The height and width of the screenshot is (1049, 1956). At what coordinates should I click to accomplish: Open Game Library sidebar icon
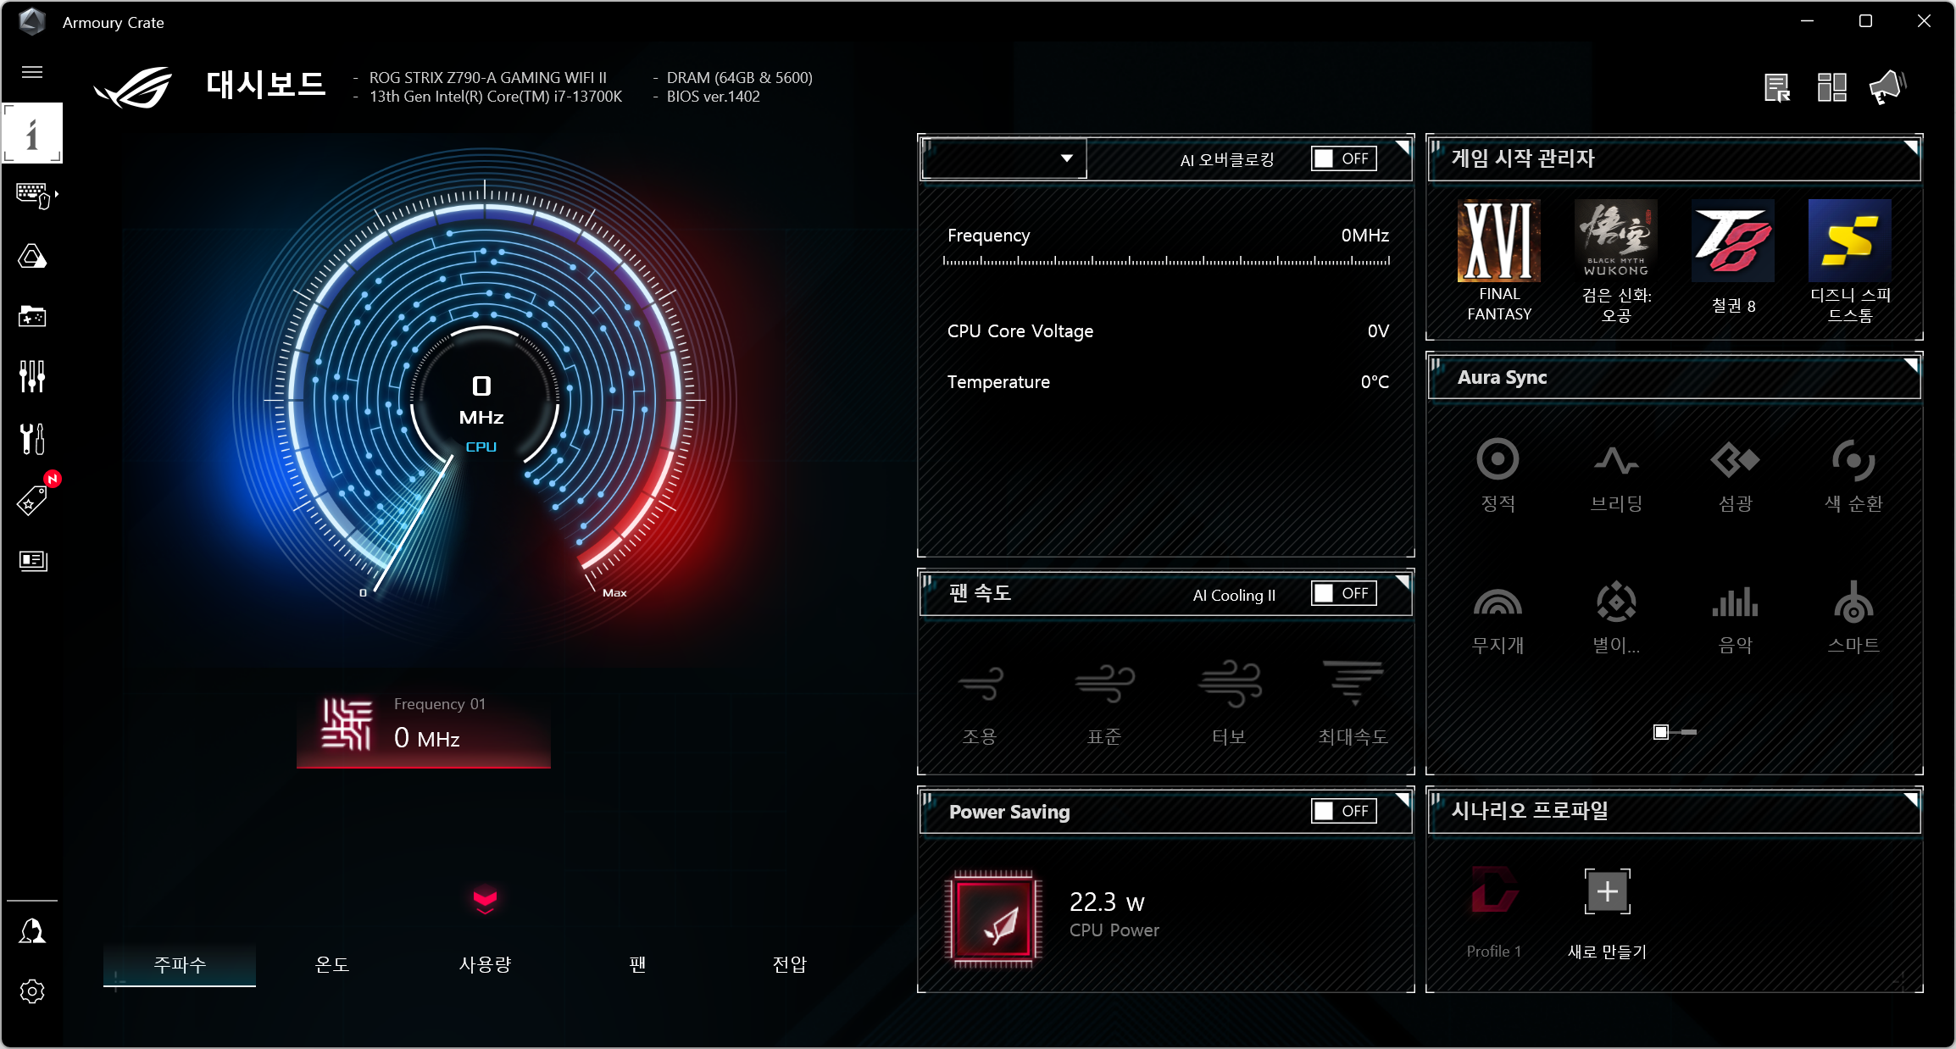(32, 316)
